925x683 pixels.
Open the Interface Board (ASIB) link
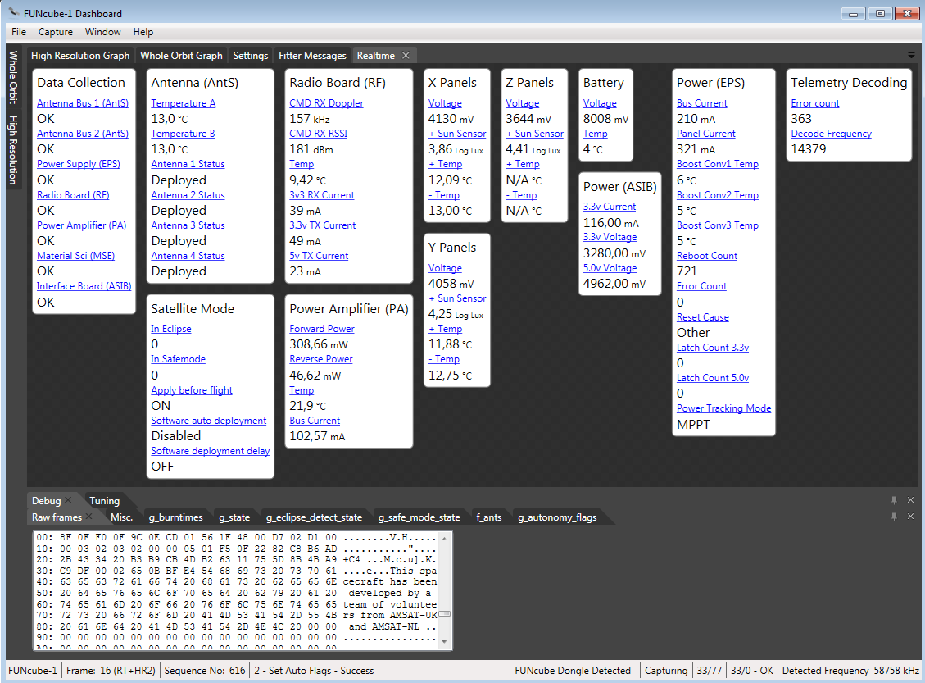(x=84, y=286)
